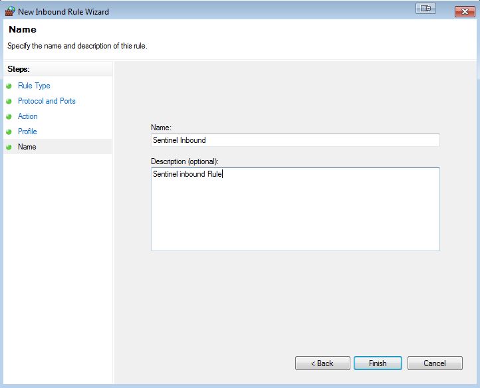
Task: Click the firewall wizard icon in title bar
Action: click(x=10, y=11)
